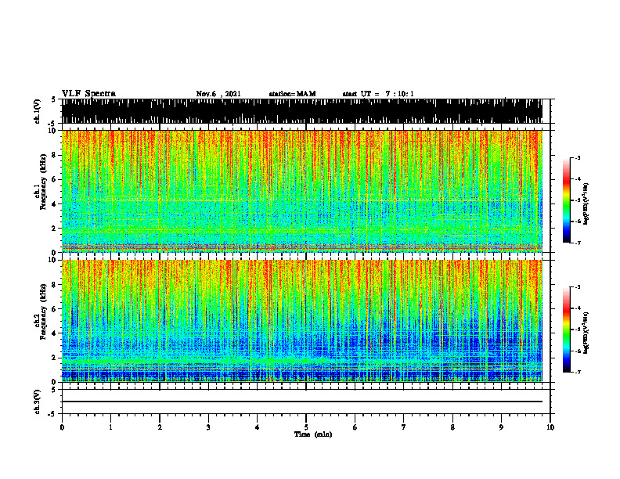This screenshot has width=620, height=479.
Task: Click the "Time (min)" axis title
Action: click(313, 434)
